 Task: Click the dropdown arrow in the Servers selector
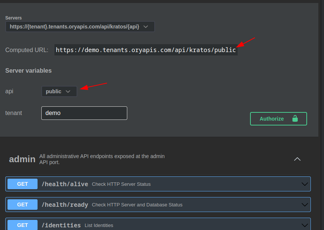pos(146,26)
